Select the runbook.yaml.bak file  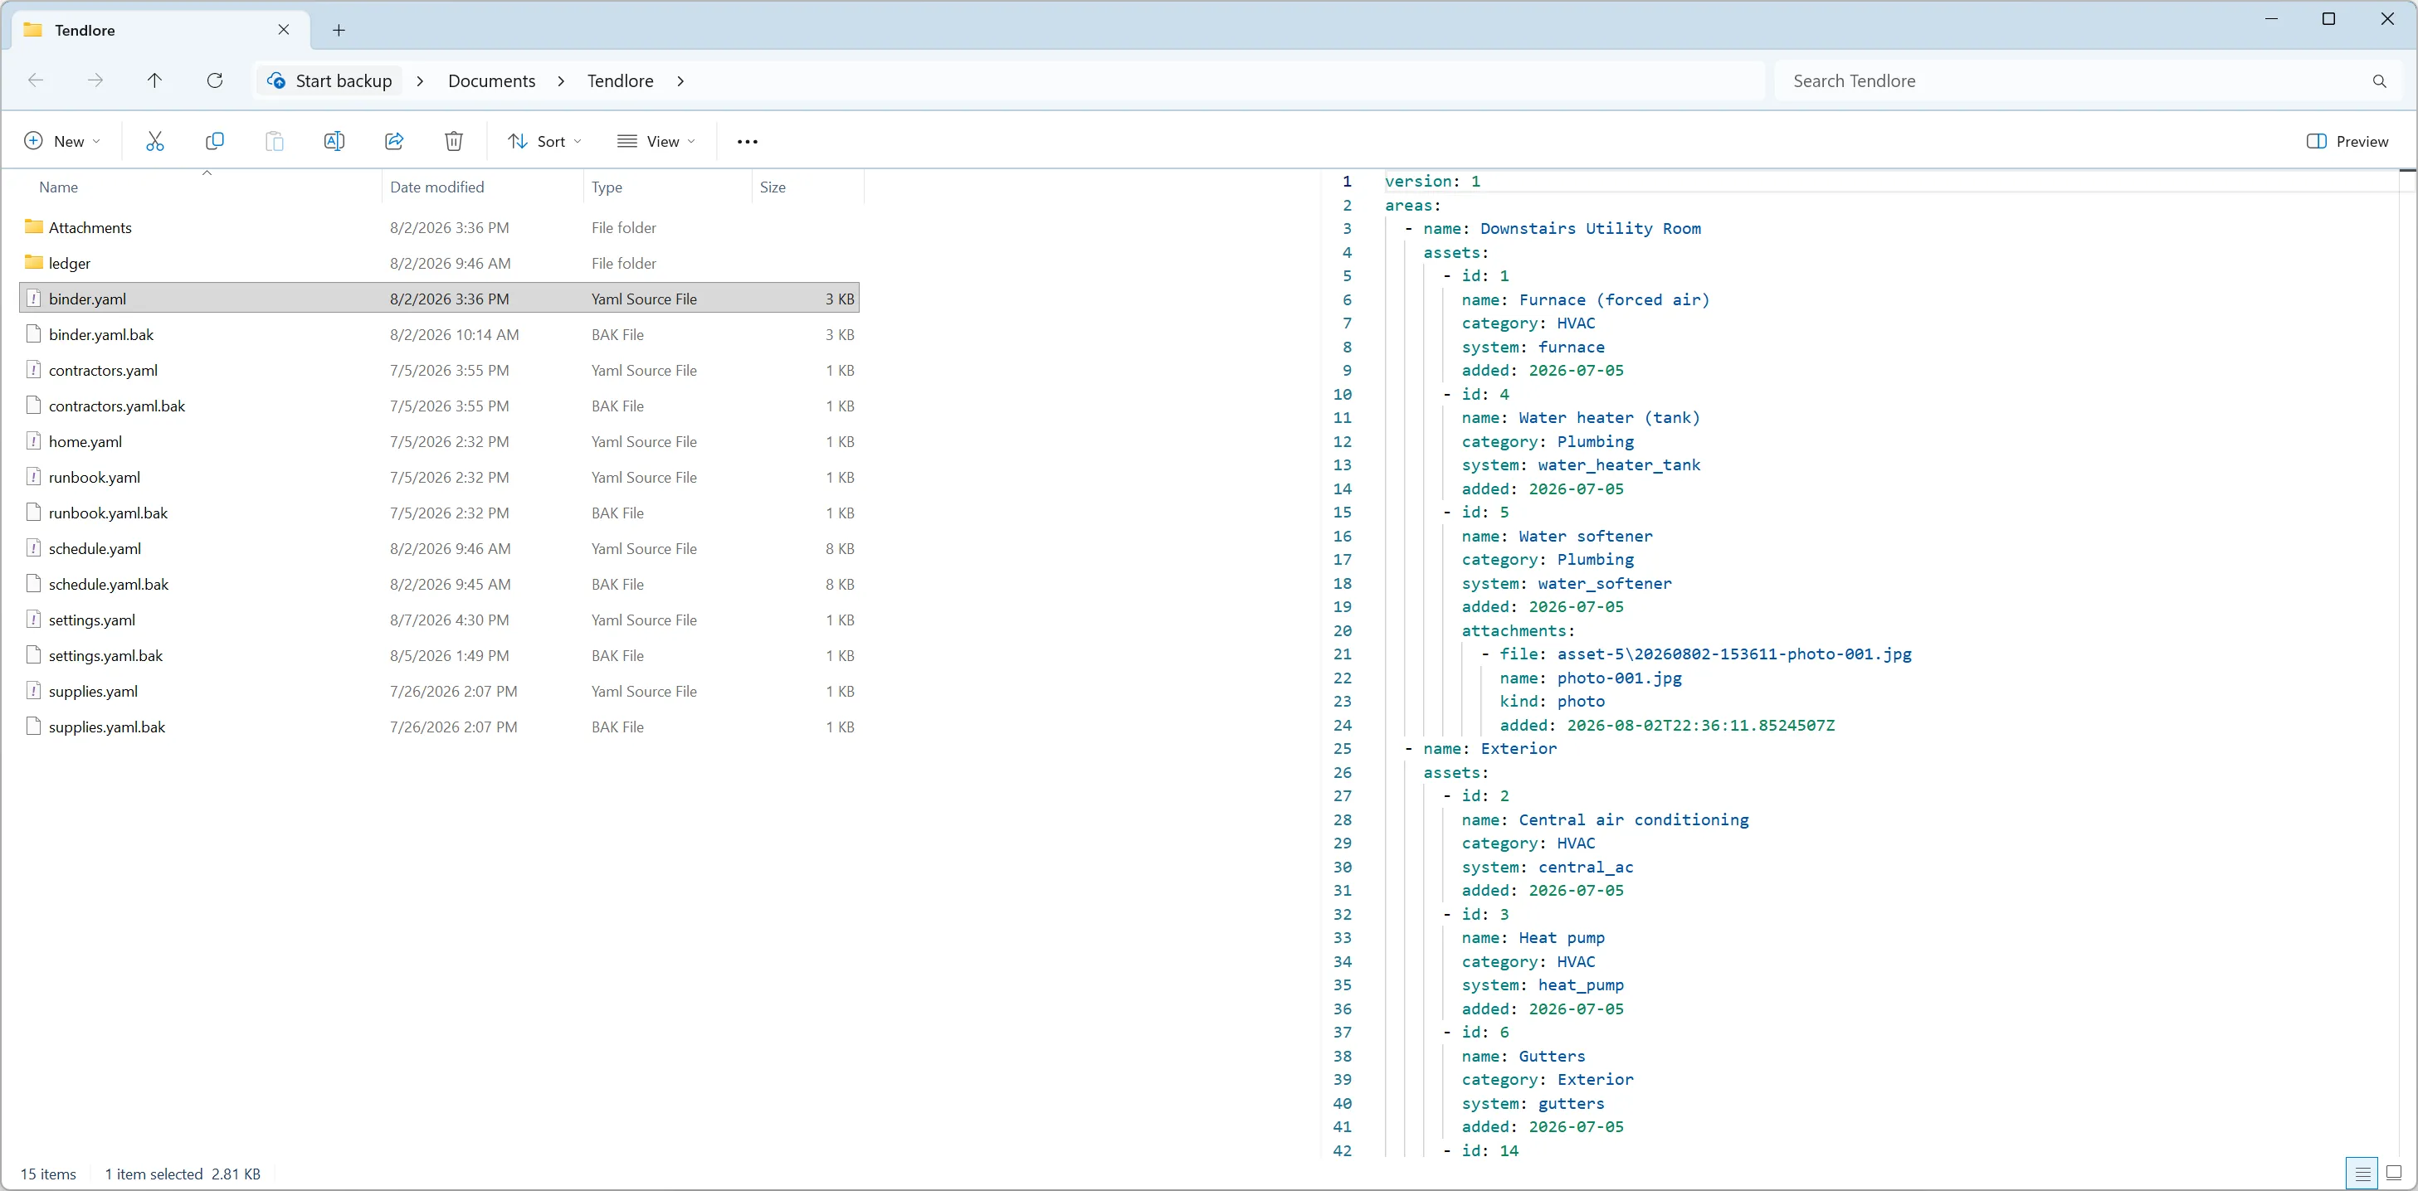click(439, 513)
